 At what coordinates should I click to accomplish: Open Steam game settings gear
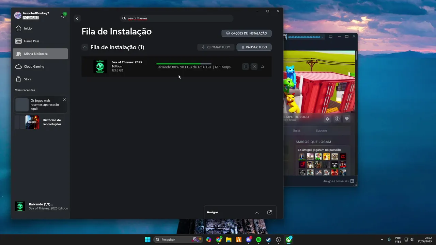(x=328, y=119)
